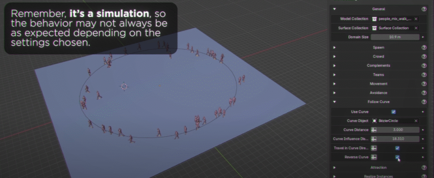This screenshot has height=178, width=434.
Task: Expand the Attraction panel
Action: coord(334,168)
